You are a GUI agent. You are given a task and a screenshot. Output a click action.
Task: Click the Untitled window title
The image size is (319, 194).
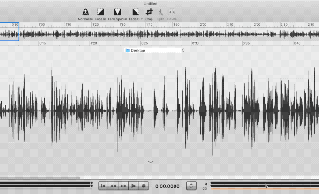[151, 4]
